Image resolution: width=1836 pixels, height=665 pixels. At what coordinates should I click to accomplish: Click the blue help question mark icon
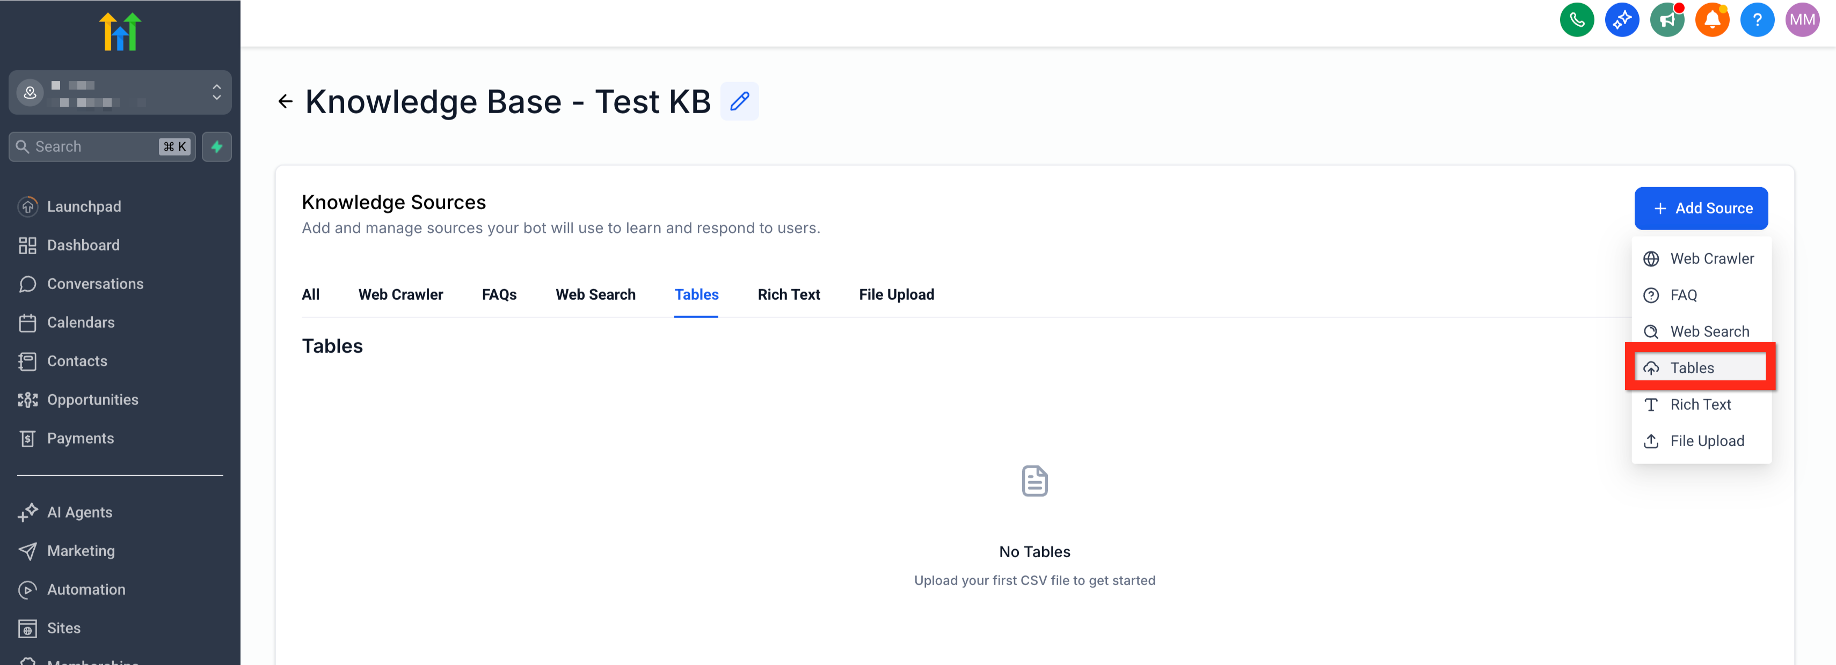coord(1757,20)
